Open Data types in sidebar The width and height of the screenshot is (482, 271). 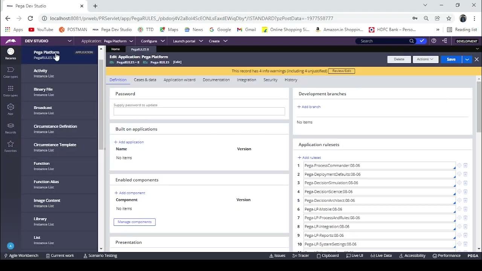pos(11,91)
